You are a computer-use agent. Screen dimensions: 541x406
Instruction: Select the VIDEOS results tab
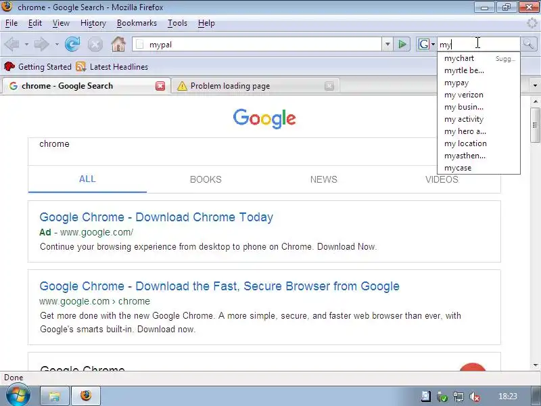(x=442, y=179)
